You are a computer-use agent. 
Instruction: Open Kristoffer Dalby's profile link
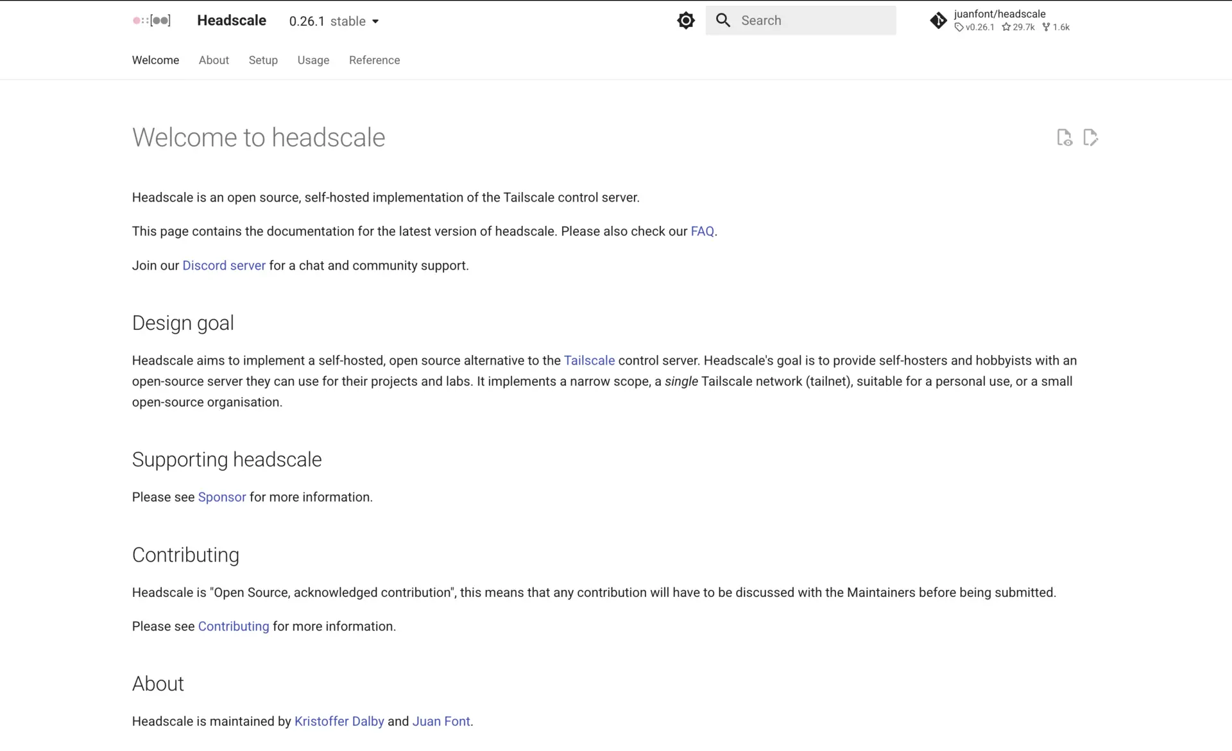(x=339, y=721)
